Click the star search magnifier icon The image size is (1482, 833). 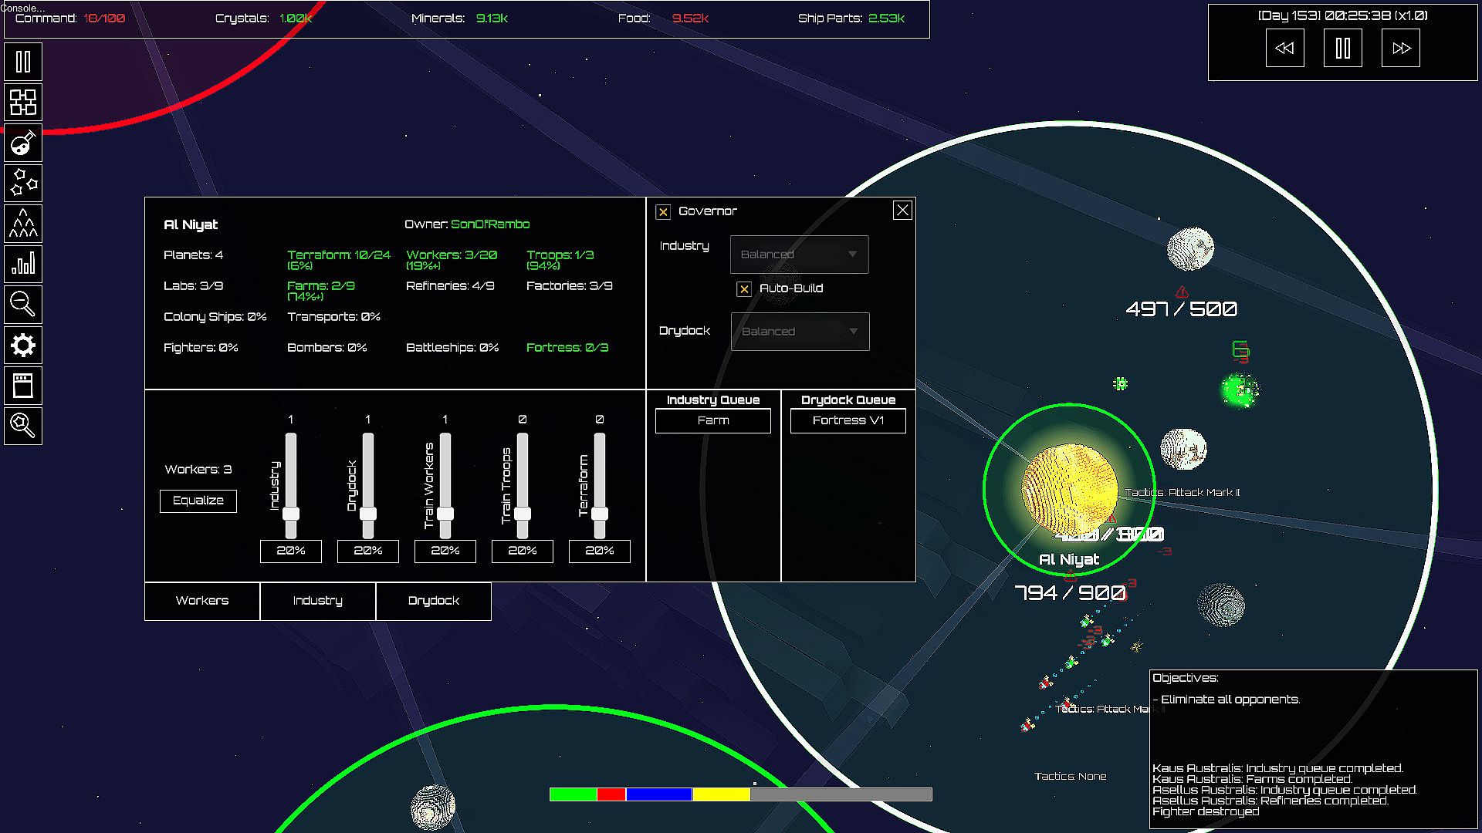pyautogui.click(x=23, y=425)
